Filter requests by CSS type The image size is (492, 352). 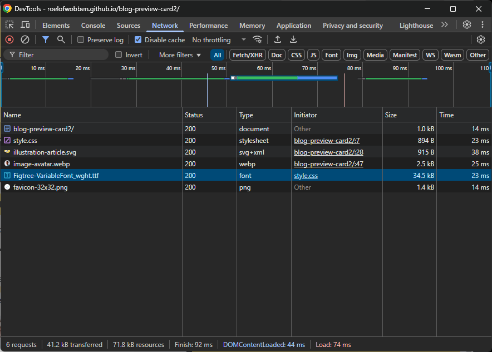click(296, 55)
